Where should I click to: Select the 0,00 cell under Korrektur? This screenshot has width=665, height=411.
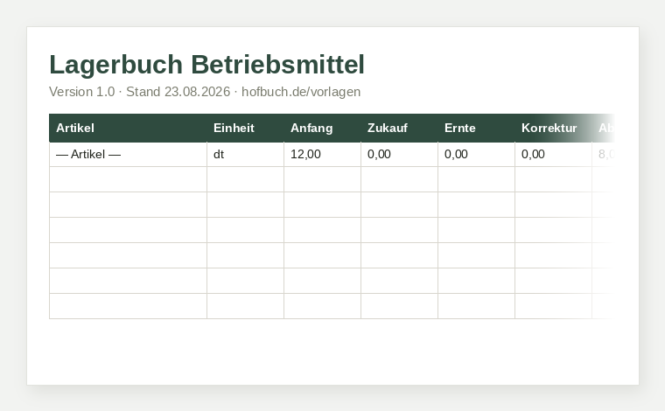point(554,154)
